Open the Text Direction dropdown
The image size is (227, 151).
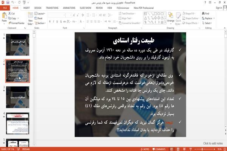[x=127, y=14]
